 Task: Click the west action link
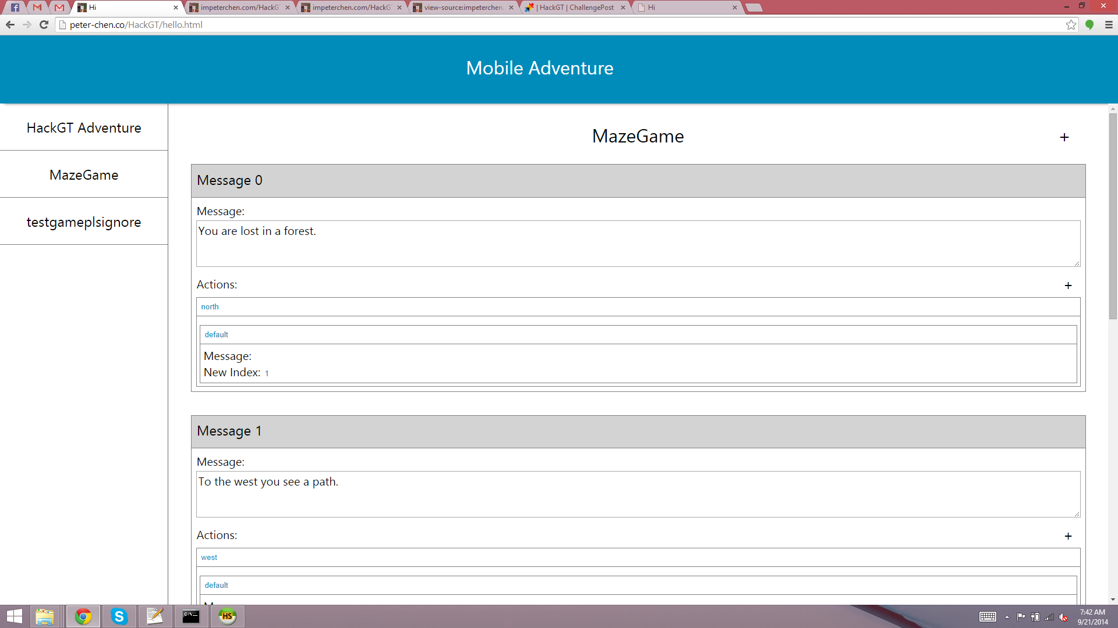pyautogui.click(x=209, y=558)
